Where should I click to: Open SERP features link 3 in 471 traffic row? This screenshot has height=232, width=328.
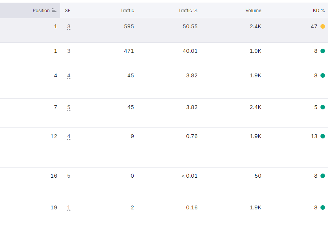click(69, 51)
